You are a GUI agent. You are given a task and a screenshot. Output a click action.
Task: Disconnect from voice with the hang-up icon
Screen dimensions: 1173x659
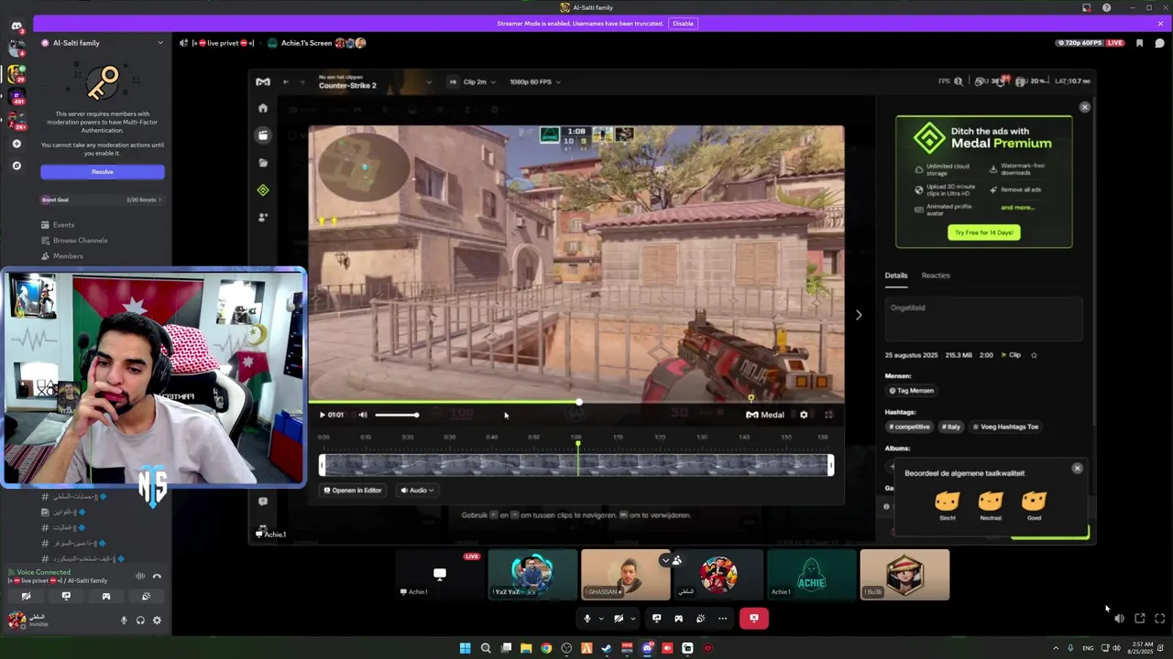click(x=157, y=577)
